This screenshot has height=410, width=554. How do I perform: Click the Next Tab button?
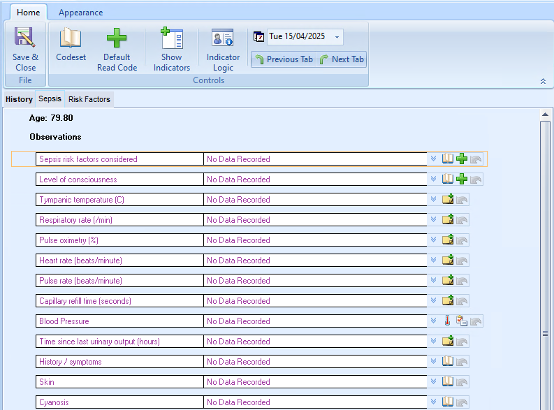342,59
